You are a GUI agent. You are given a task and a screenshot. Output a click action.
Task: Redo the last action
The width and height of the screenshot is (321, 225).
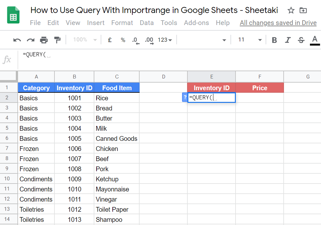[31, 40]
